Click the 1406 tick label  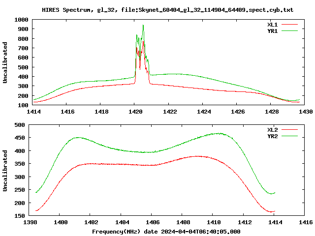(x=153, y=222)
